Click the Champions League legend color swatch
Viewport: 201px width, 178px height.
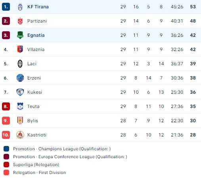[6, 149]
